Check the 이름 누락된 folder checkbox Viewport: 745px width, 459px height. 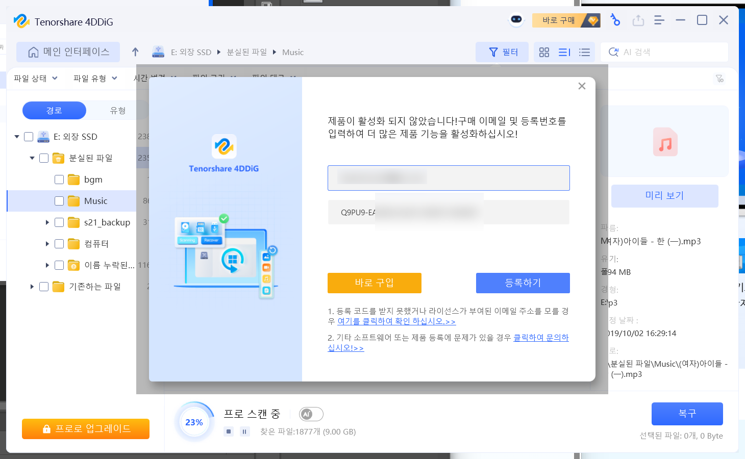[59, 265]
